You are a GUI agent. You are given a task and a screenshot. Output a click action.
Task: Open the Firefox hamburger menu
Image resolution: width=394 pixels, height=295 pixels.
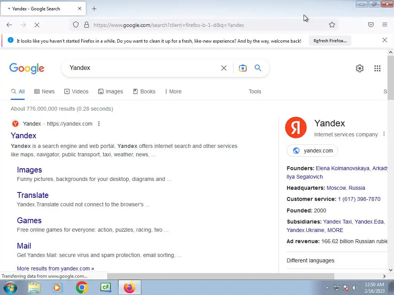pyautogui.click(x=385, y=25)
